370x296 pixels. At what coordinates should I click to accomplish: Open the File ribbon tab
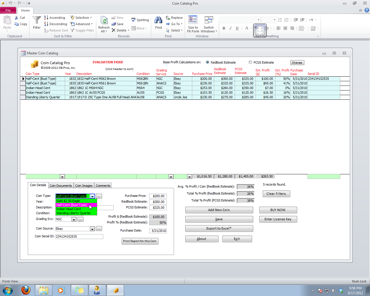8,10
